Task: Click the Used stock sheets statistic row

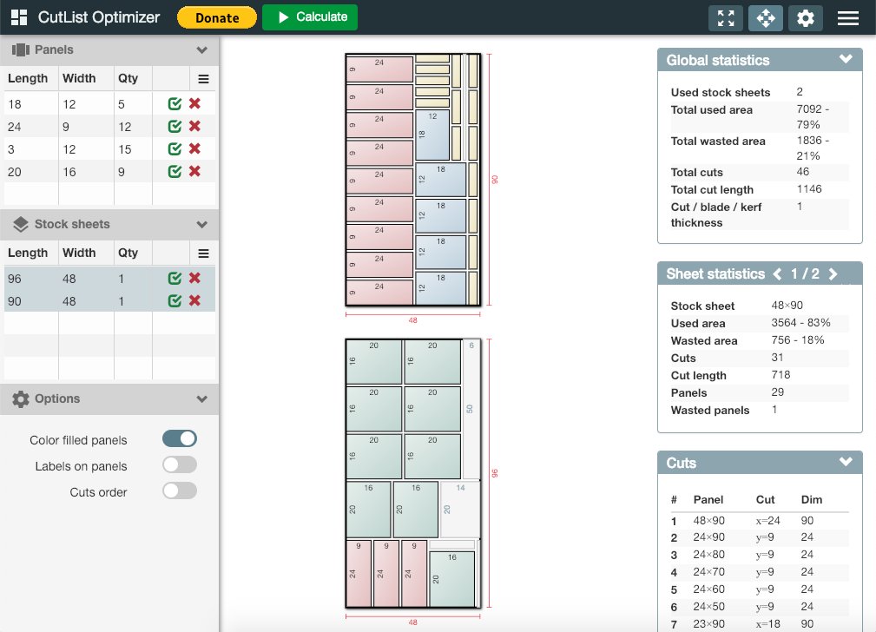Action: [x=760, y=92]
